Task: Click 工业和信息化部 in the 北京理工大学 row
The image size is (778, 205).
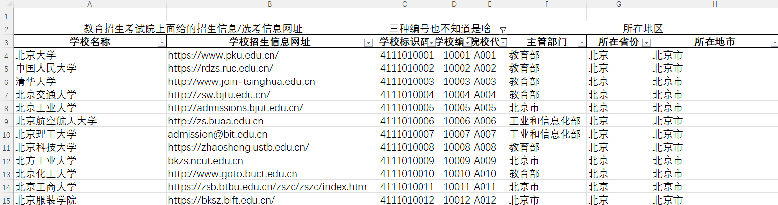Action: click(547, 134)
